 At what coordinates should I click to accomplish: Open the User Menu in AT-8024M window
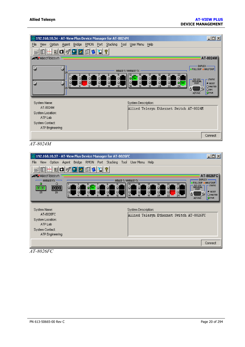click(137, 44)
